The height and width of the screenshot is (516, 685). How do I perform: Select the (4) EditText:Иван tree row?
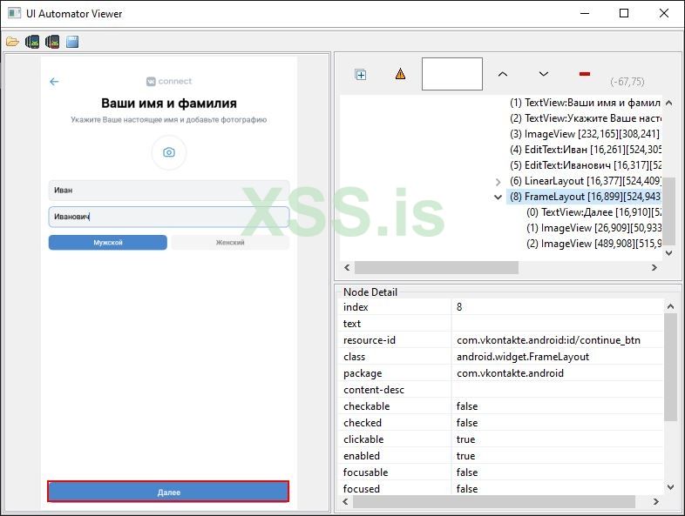point(585,150)
